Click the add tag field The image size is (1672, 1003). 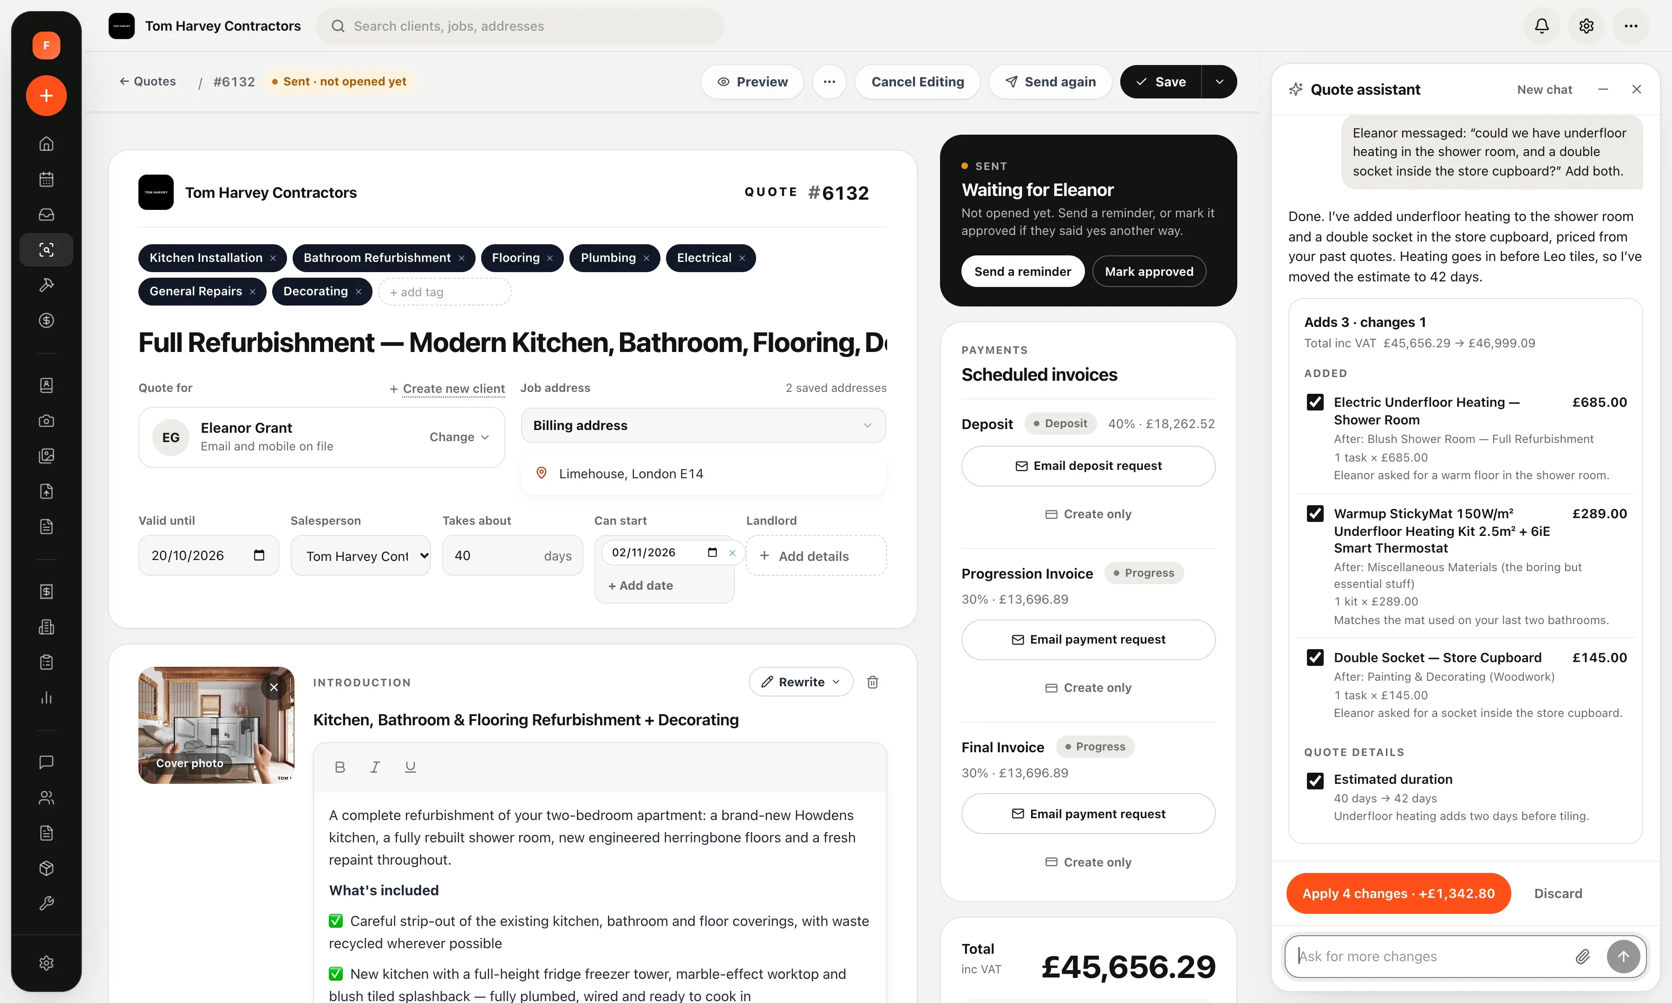(x=444, y=292)
